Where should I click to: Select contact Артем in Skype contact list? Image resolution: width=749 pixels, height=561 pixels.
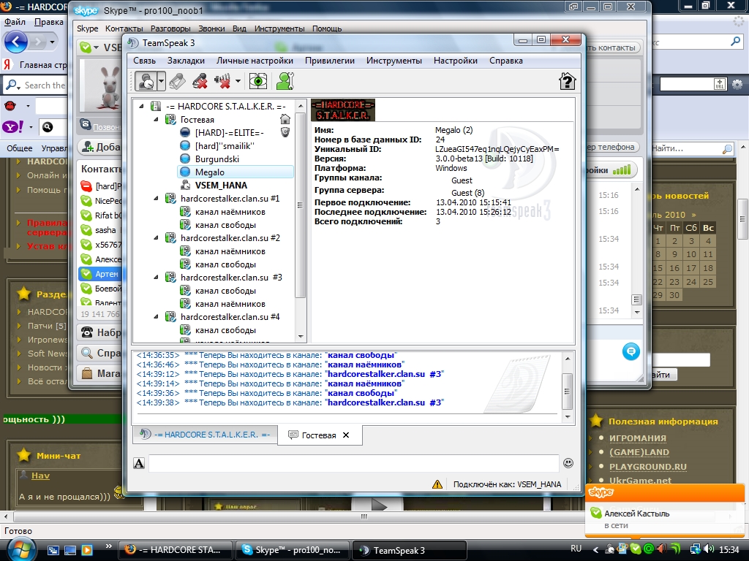coord(99,274)
